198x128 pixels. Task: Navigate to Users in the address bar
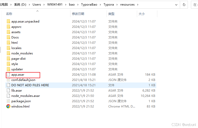[37, 5]
